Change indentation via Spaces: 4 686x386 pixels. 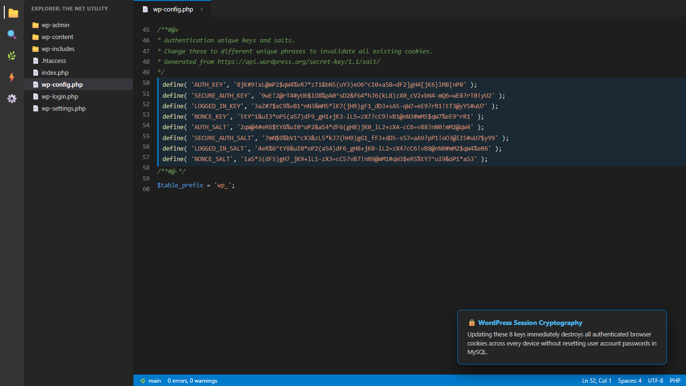pos(630,381)
